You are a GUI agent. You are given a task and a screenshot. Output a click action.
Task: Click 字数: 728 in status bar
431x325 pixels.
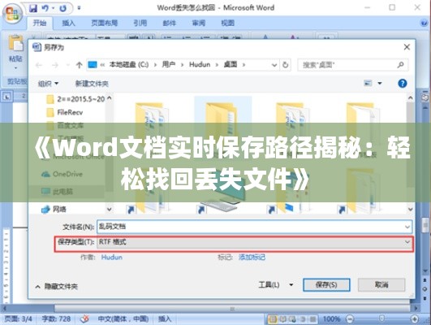point(56,319)
